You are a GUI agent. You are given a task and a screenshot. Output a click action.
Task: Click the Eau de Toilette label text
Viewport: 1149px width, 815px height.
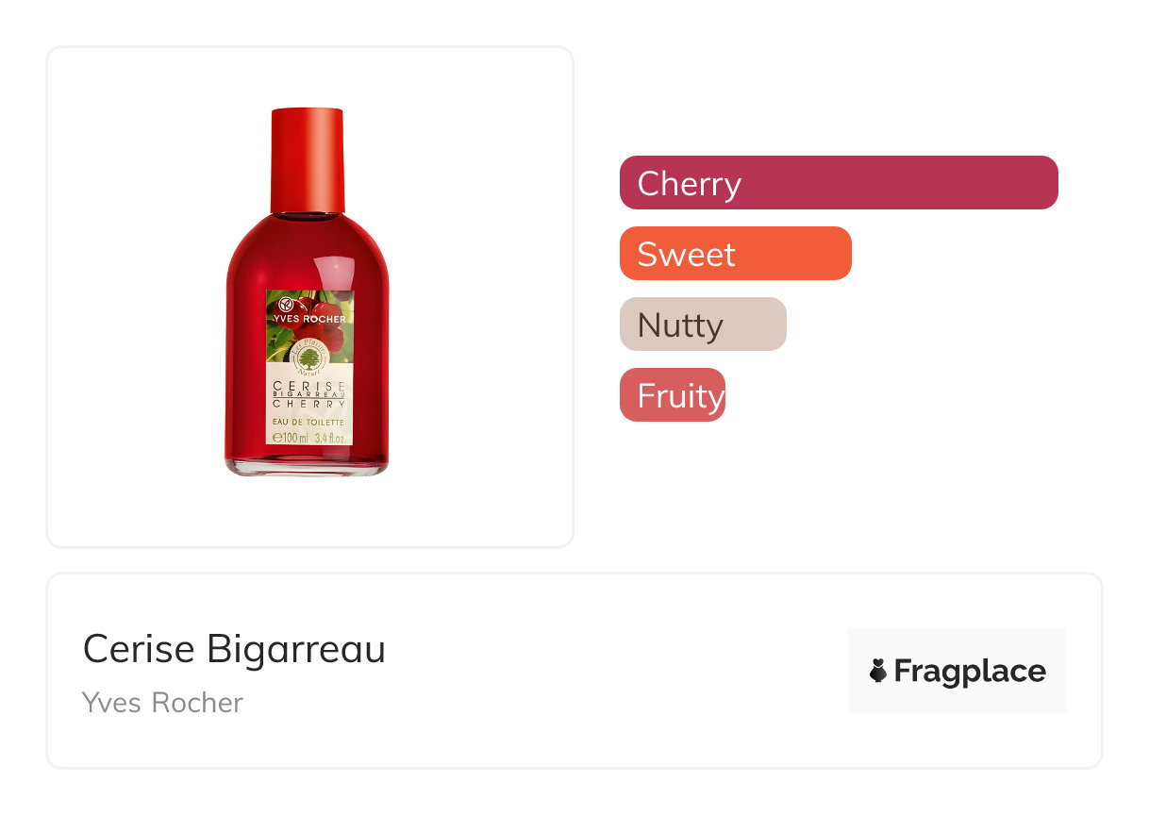click(308, 421)
